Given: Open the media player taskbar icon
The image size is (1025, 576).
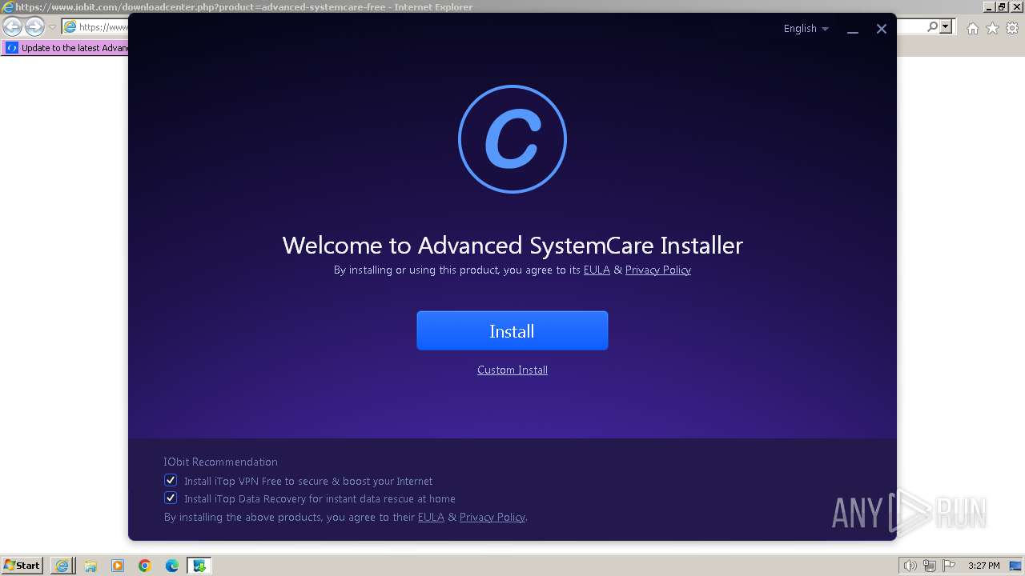Looking at the screenshot, I should [117, 566].
